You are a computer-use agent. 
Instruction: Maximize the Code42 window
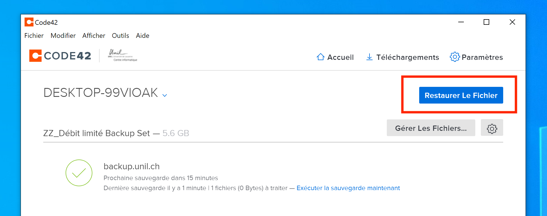click(x=486, y=22)
